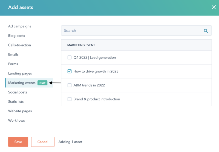View Static lists assets
This screenshot has width=219, height=152.
pos(16,102)
